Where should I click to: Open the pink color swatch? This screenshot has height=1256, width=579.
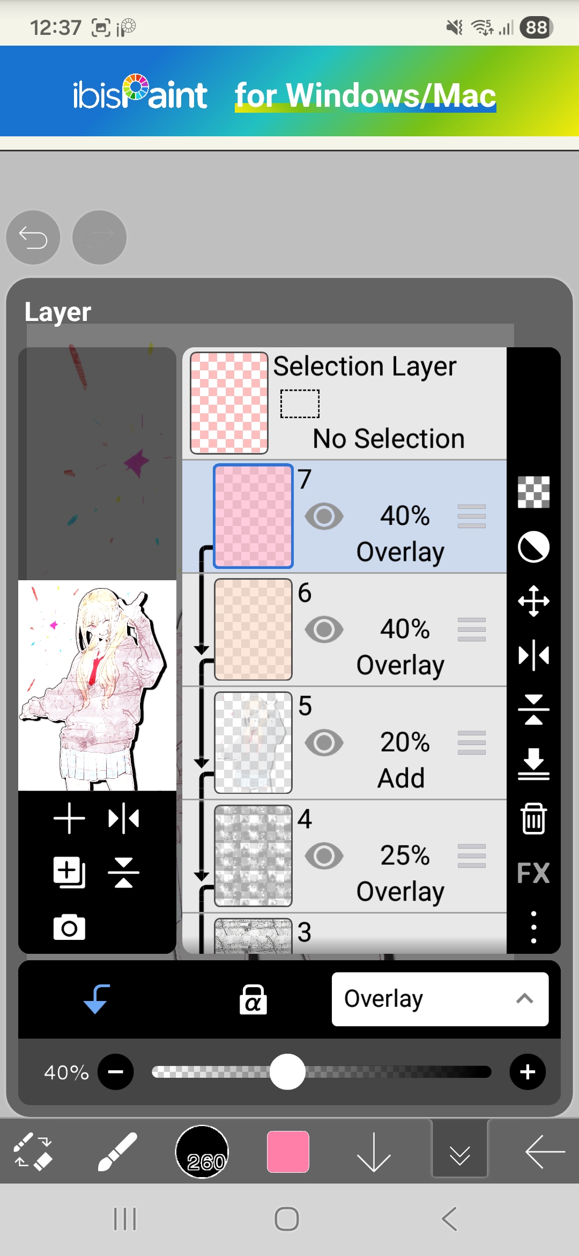[x=288, y=1151]
